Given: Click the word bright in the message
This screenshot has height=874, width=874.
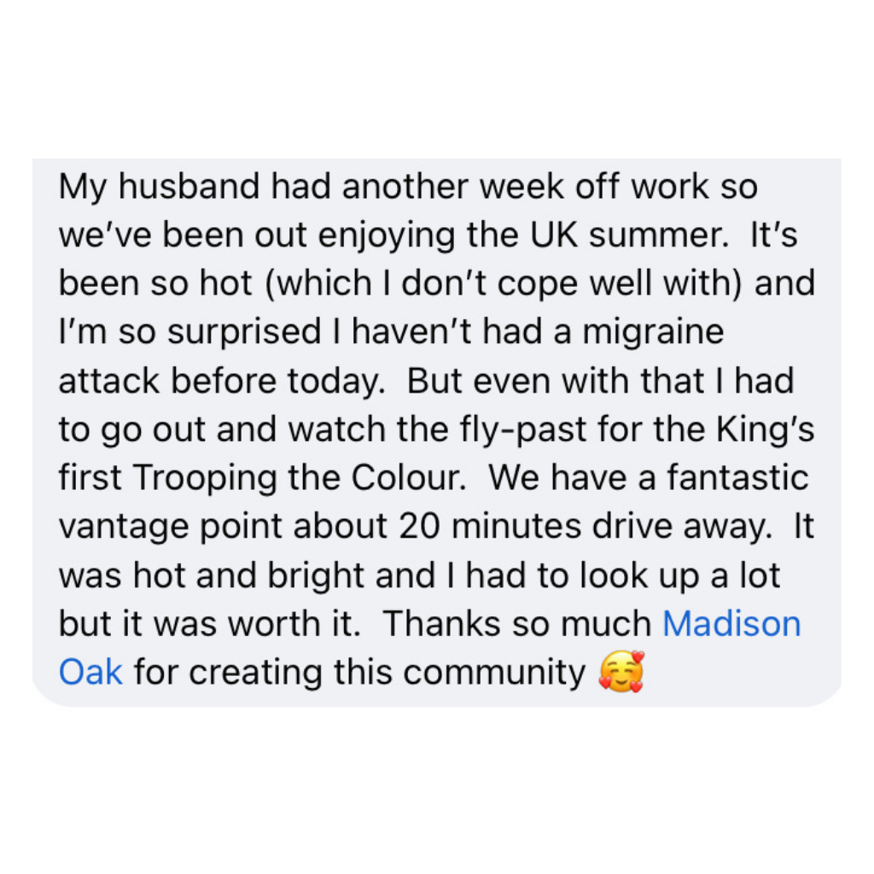Looking at the screenshot, I should (x=316, y=576).
